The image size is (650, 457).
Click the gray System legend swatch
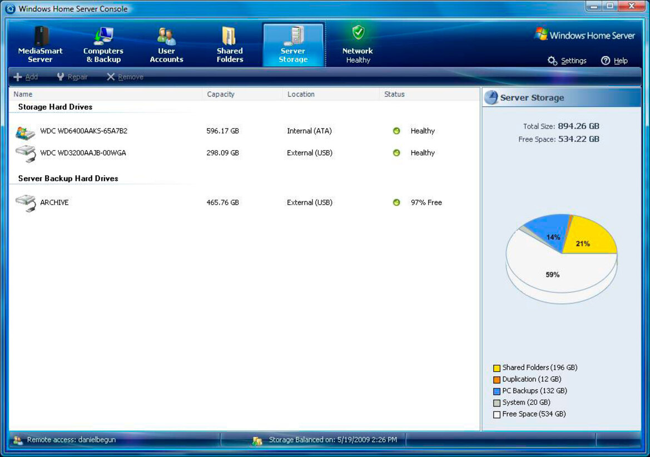coord(497,403)
